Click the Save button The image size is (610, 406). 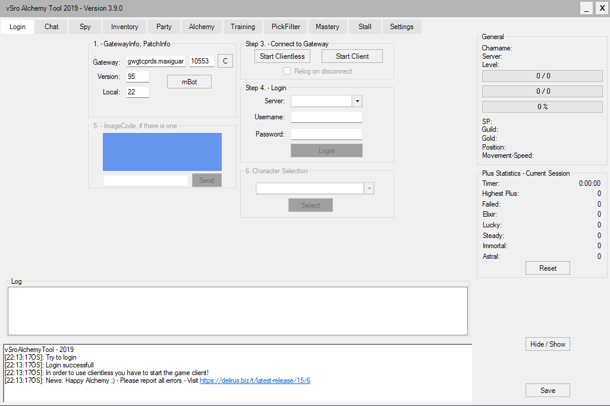548,391
